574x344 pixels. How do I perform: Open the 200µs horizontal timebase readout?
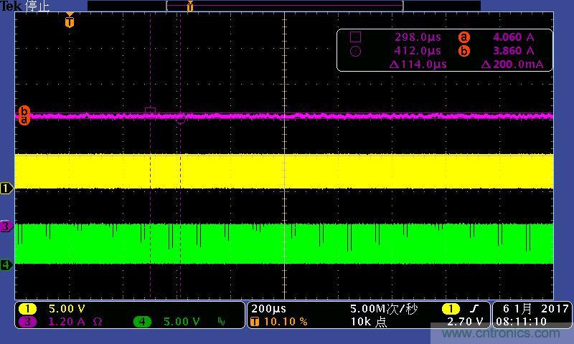tap(268, 309)
